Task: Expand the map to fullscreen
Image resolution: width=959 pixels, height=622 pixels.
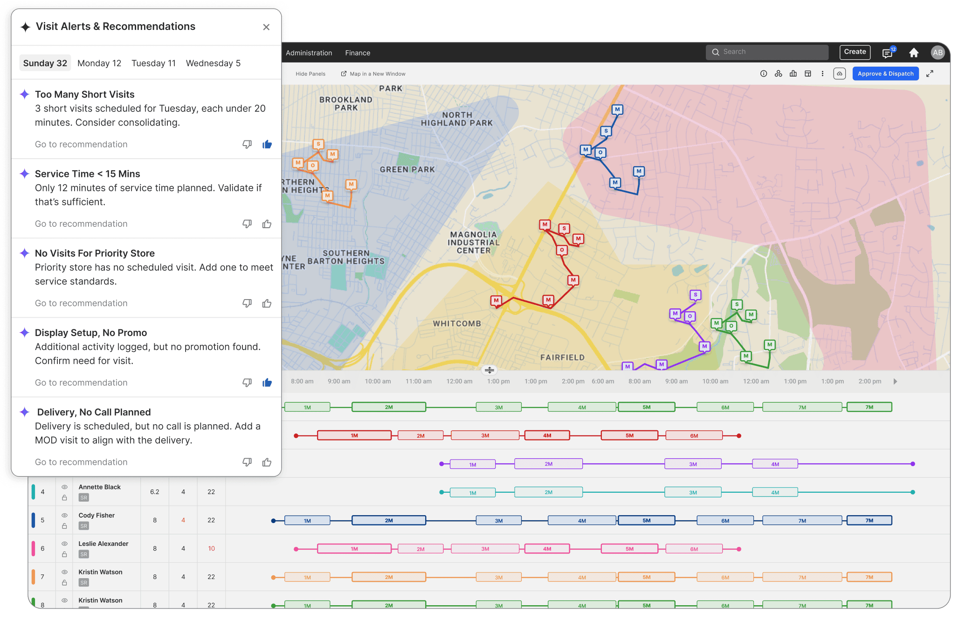Action: [x=930, y=74]
